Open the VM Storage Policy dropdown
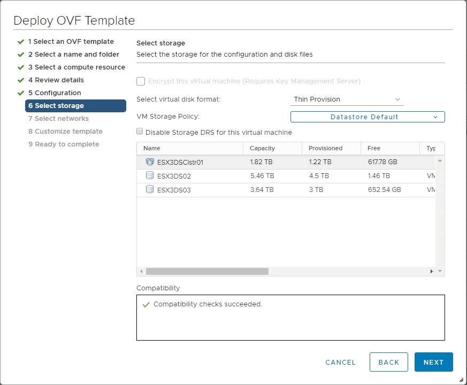This screenshot has width=467, height=385. [368, 117]
